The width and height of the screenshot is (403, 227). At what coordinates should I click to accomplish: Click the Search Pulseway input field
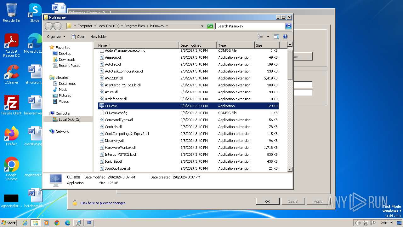click(250, 26)
